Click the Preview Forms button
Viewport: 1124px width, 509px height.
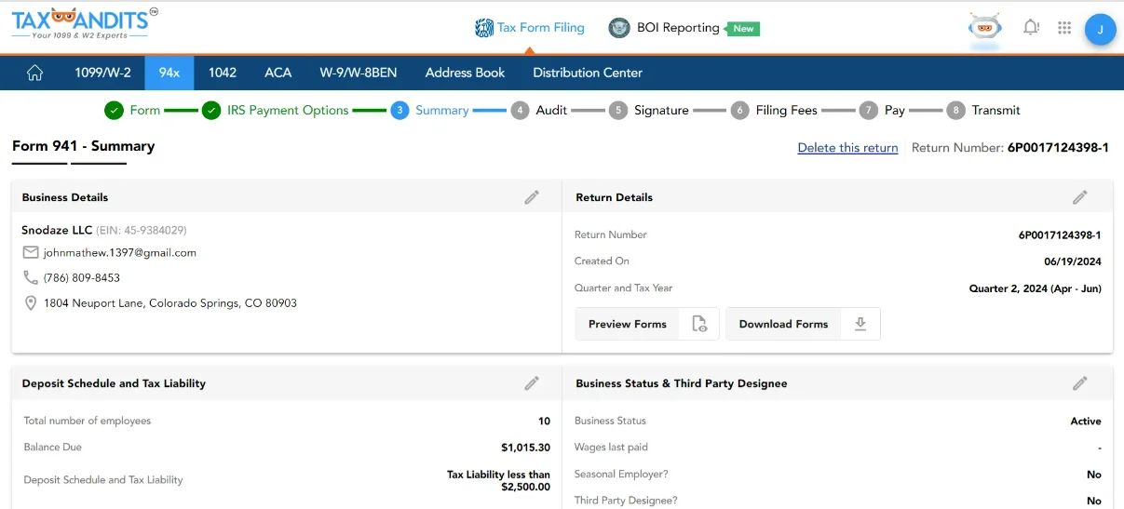coord(647,324)
